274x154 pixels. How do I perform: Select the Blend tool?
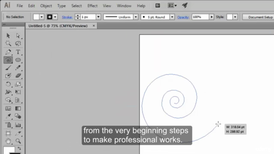click(x=18, y=116)
